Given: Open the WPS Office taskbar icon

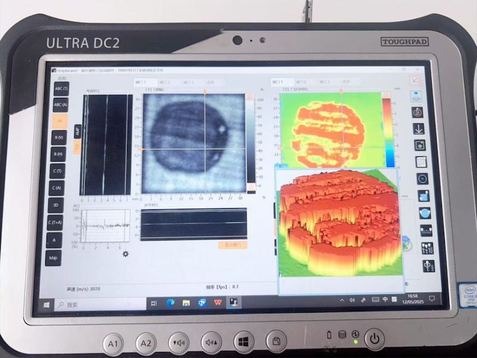Looking at the screenshot, I should click(x=218, y=303).
